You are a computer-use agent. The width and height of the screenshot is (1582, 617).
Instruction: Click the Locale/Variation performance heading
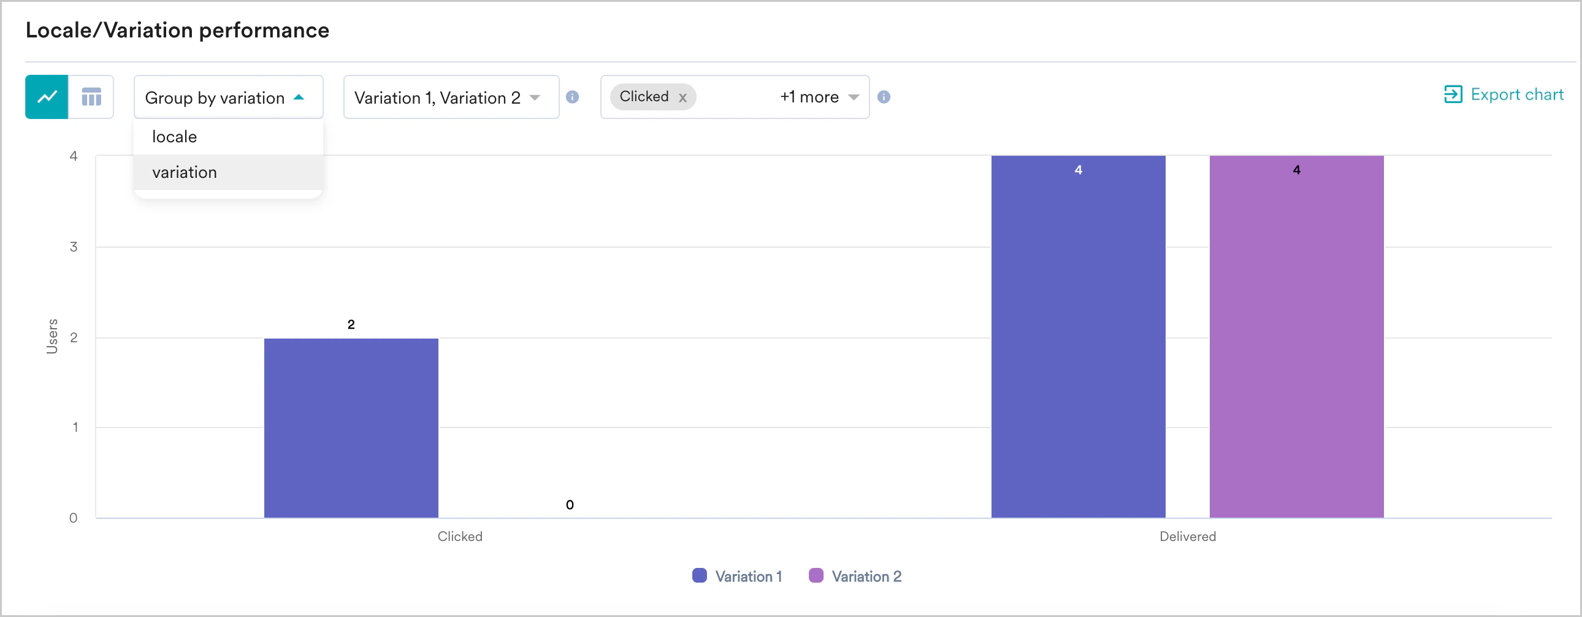[177, 29]
